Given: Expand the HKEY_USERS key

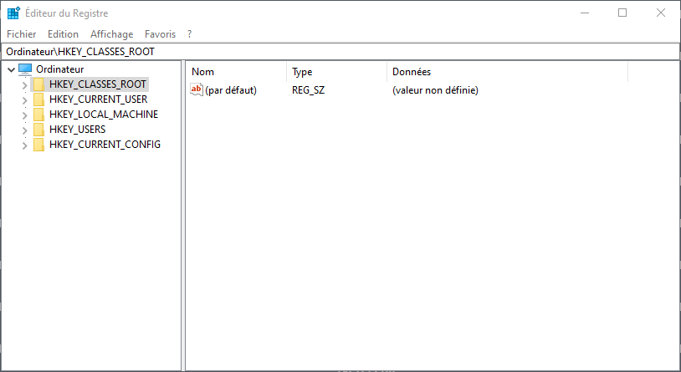Looking at the screenshot, I should (24, 130).
